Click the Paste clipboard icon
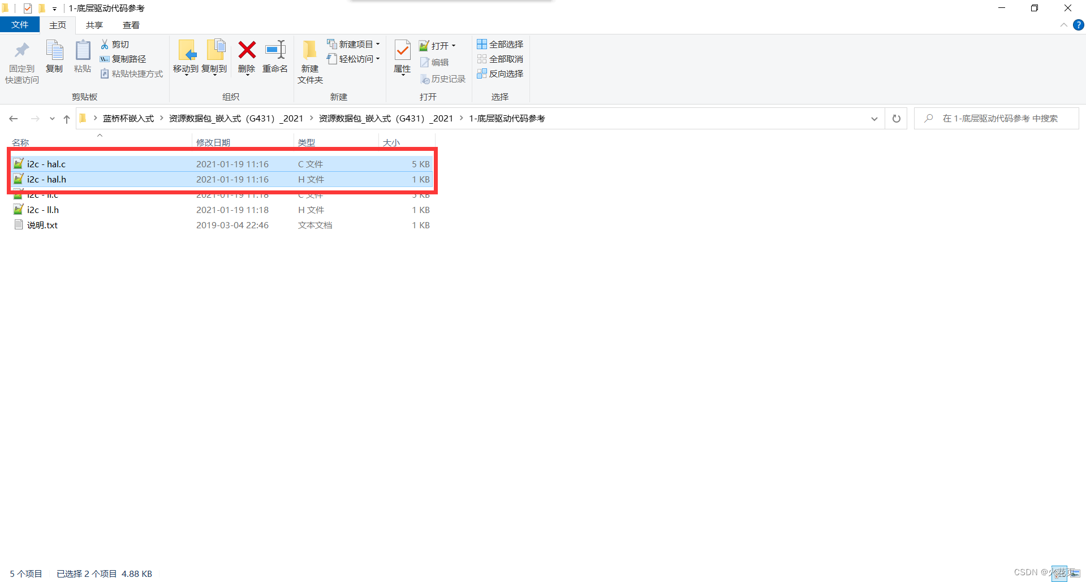This screenshot has height=582, width=1086. pos(83,57)
